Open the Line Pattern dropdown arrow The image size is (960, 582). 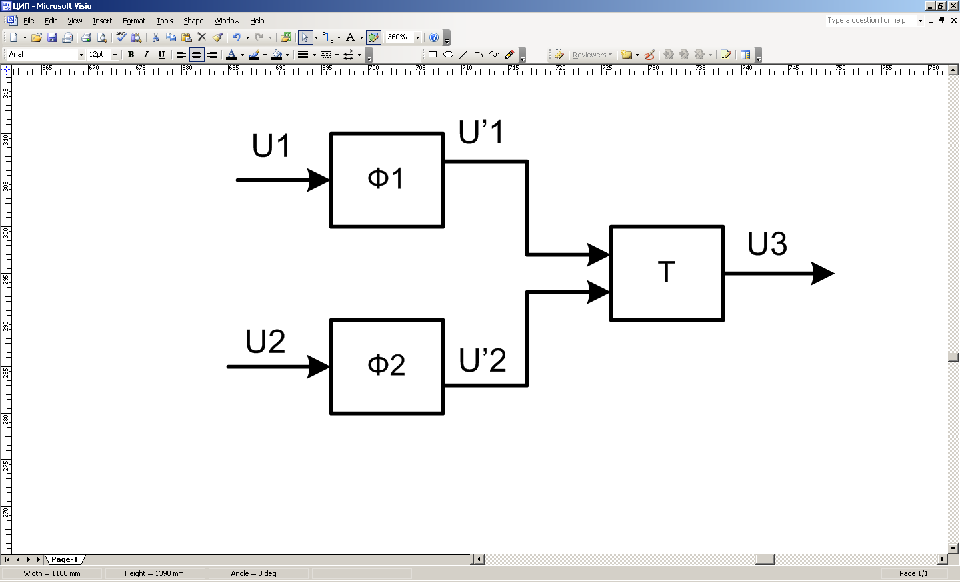(337, 55)
